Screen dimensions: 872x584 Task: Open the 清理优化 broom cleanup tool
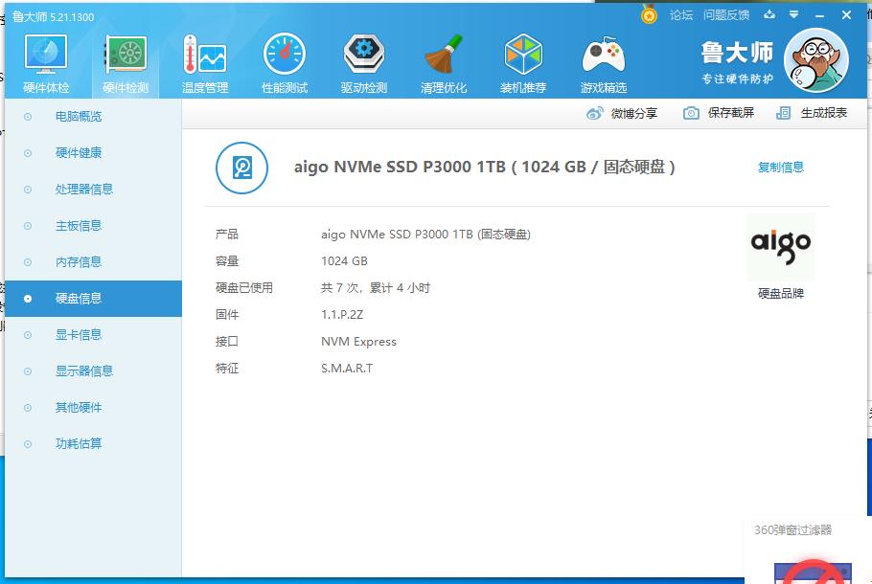(x=444, y=63)
